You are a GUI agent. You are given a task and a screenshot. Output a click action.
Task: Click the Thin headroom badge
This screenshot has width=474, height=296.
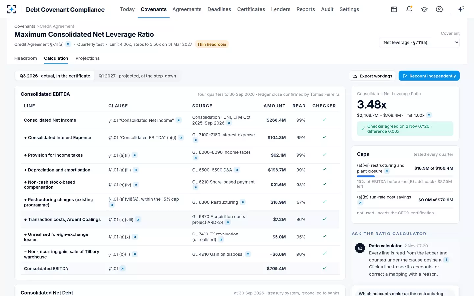[x=212, y=44]
